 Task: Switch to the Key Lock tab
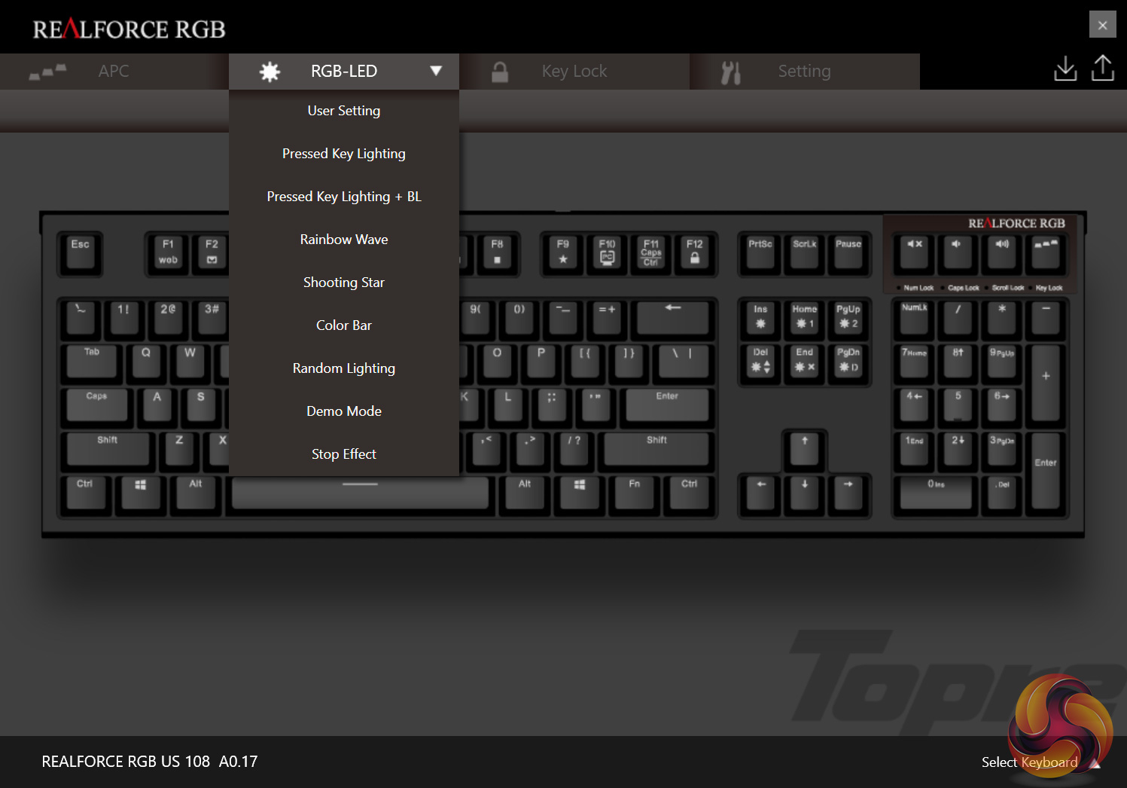click(574, 72)
